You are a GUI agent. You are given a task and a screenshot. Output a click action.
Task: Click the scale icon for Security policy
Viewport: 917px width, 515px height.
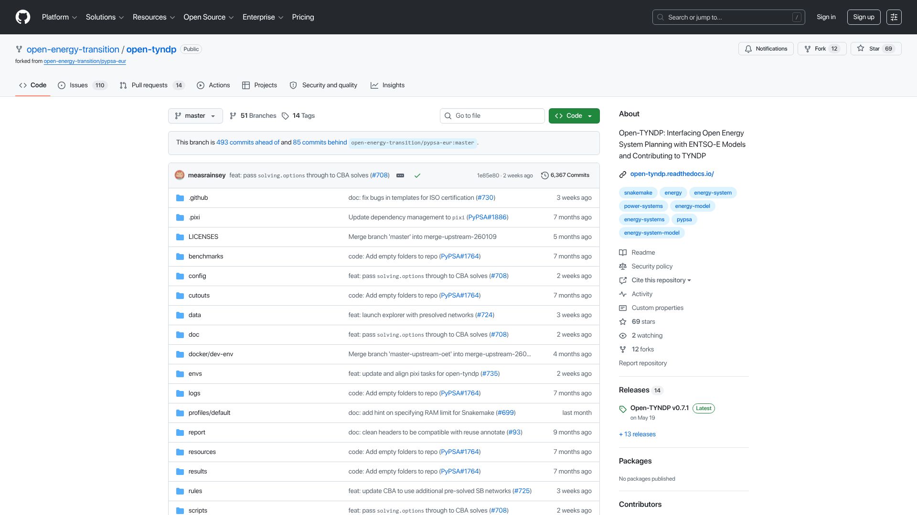[623, 267]
